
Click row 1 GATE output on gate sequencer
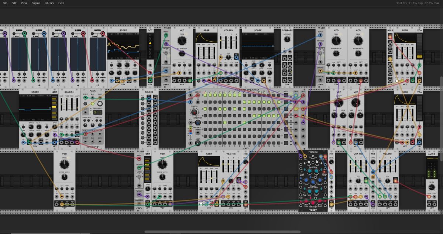tap(296, 95)
